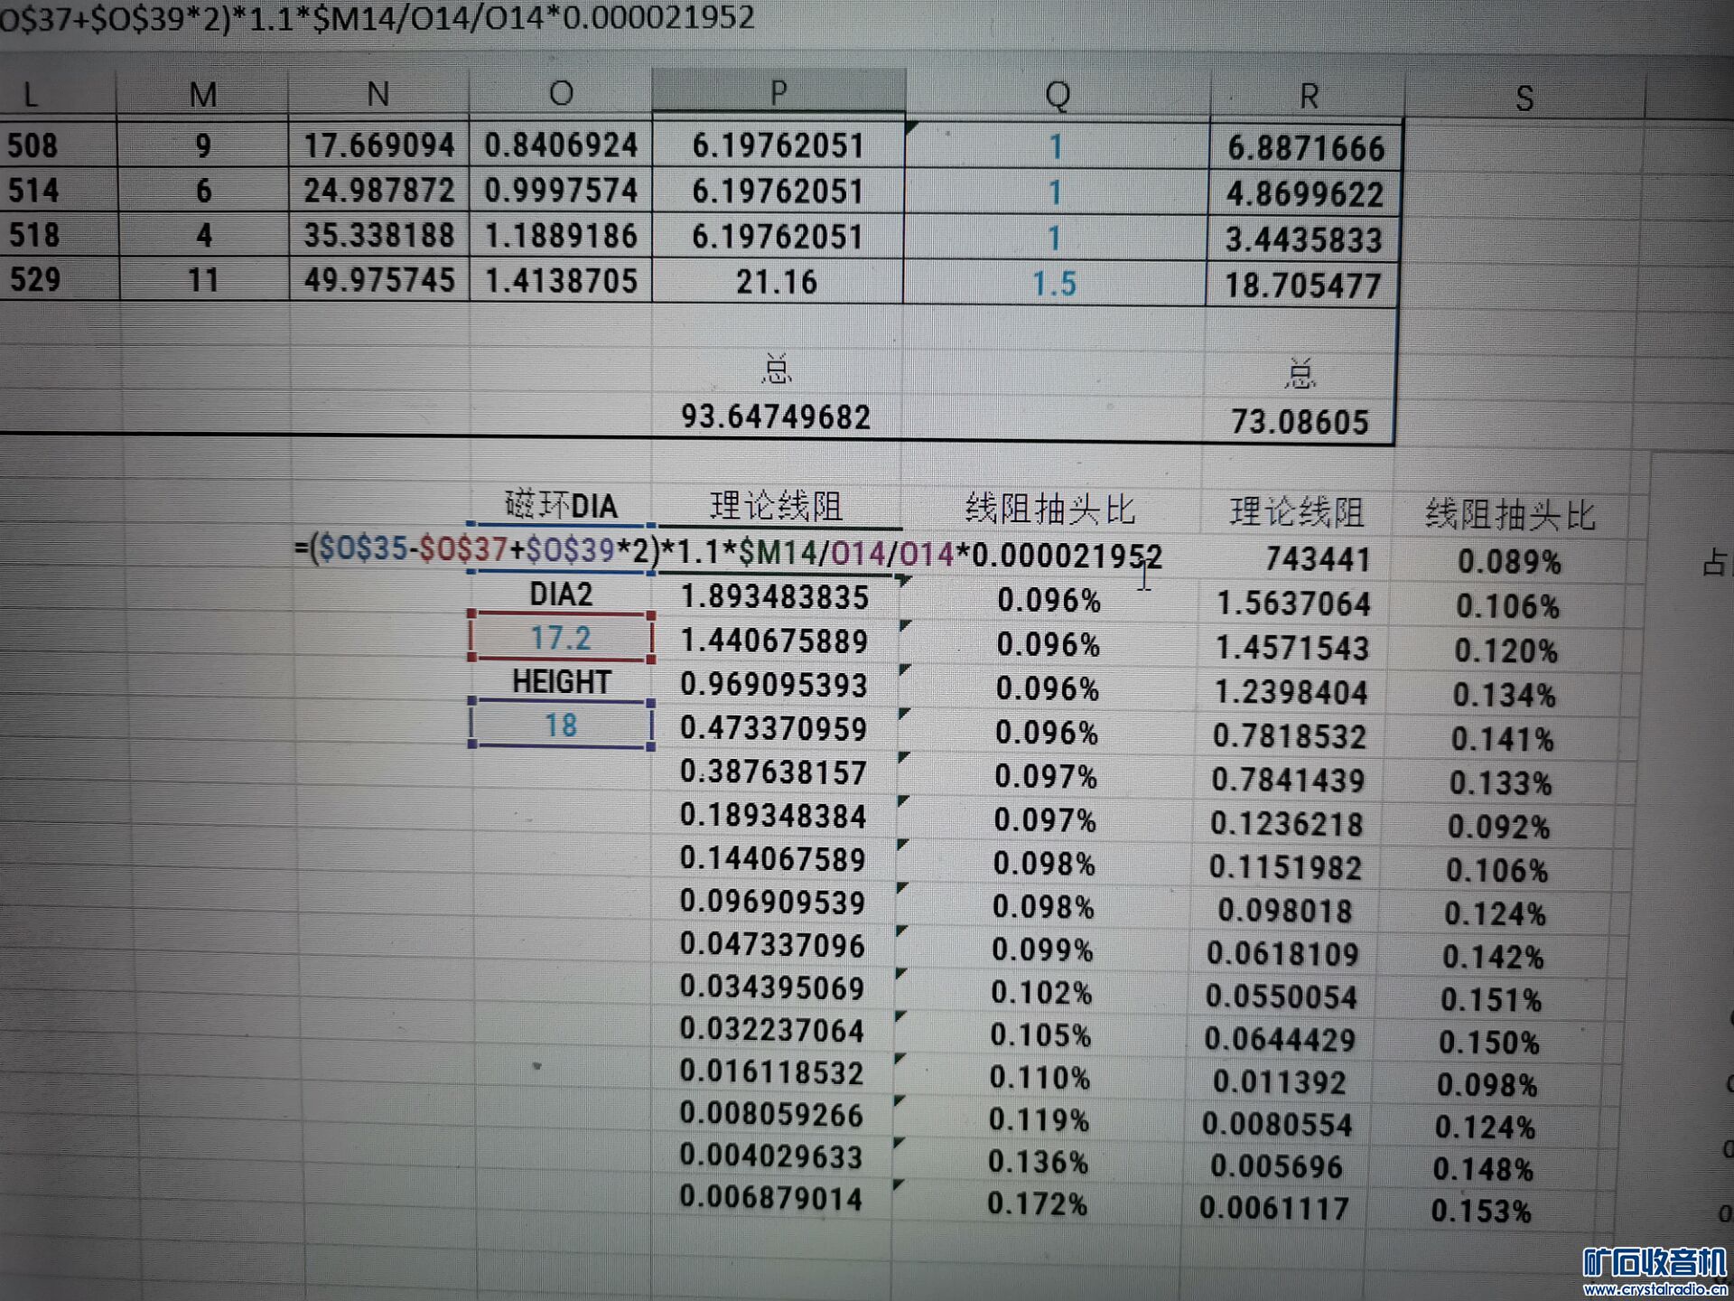The width and height of the screenshot is (1734, 1301).
Task: Select column Q header
Action: 1057,95
